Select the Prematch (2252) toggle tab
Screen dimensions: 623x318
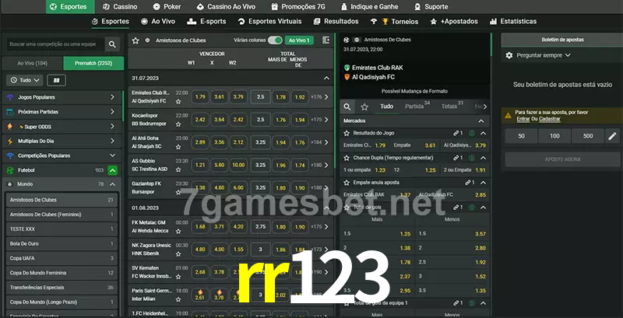[x=93, y=63]
